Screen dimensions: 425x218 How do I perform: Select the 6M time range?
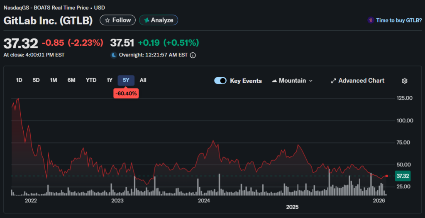click(71, 80)
